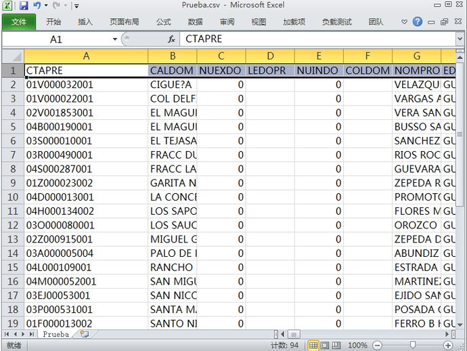Click cell ESTRADA in column G

click(417, 268)
